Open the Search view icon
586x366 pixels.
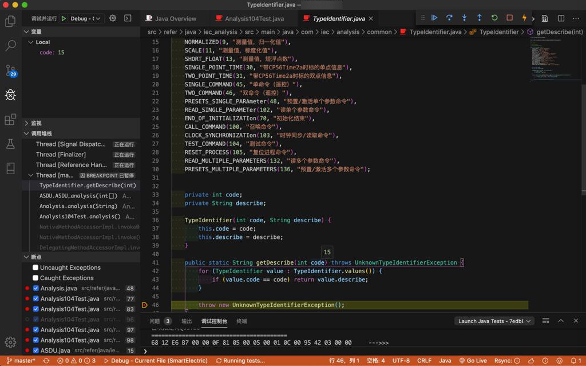tap(10, 46)
